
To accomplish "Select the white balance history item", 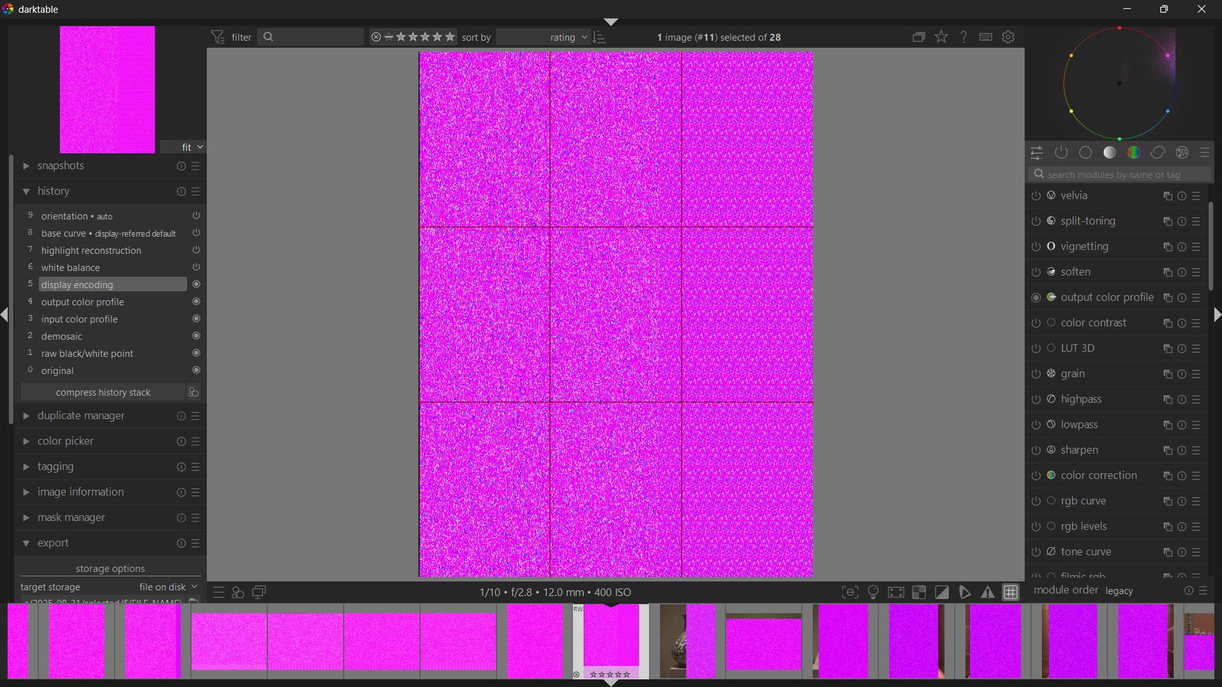I will click(71, 268).
